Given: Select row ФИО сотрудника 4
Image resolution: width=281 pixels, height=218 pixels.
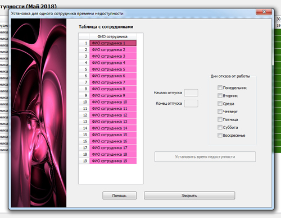Looking at the screenshot, I should coord(113,63).
